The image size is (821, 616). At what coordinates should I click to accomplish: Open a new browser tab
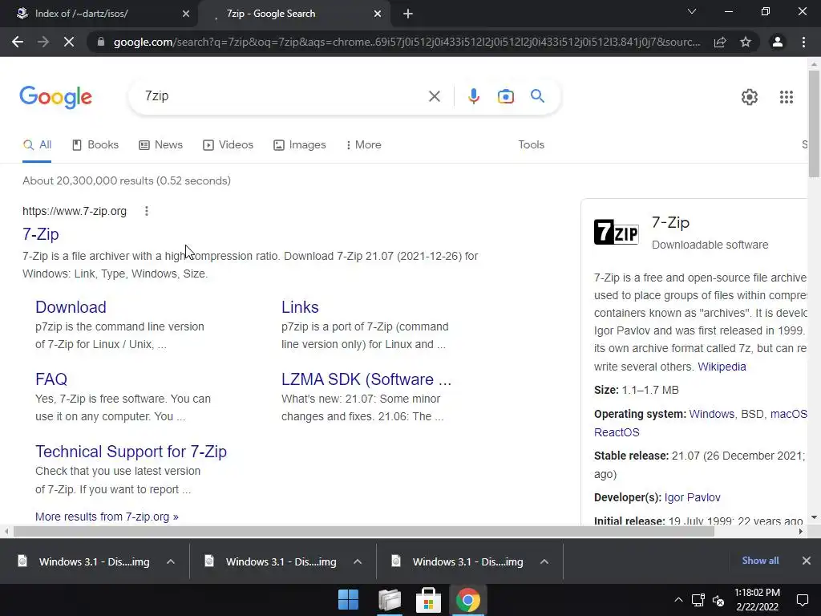pyautogui.click(x=408, y=14)
